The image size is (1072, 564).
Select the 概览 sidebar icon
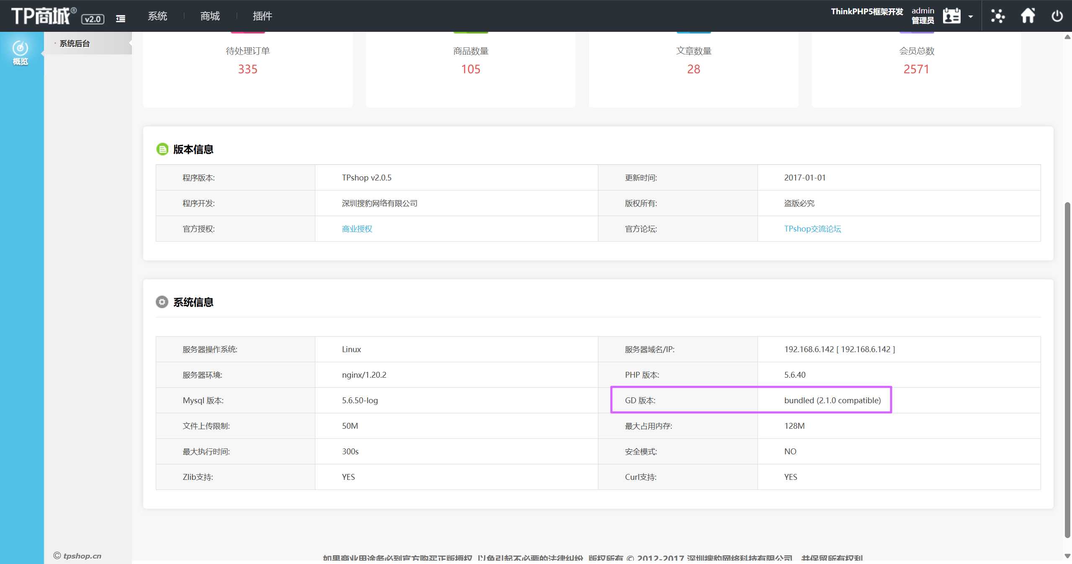tap(20, 53)
